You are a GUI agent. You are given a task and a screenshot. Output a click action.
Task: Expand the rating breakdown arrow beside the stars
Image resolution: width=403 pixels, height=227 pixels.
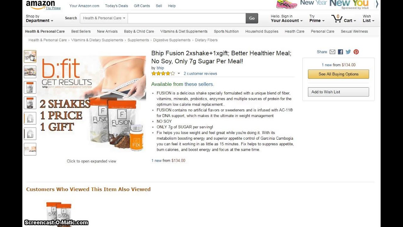coord(179,73)
